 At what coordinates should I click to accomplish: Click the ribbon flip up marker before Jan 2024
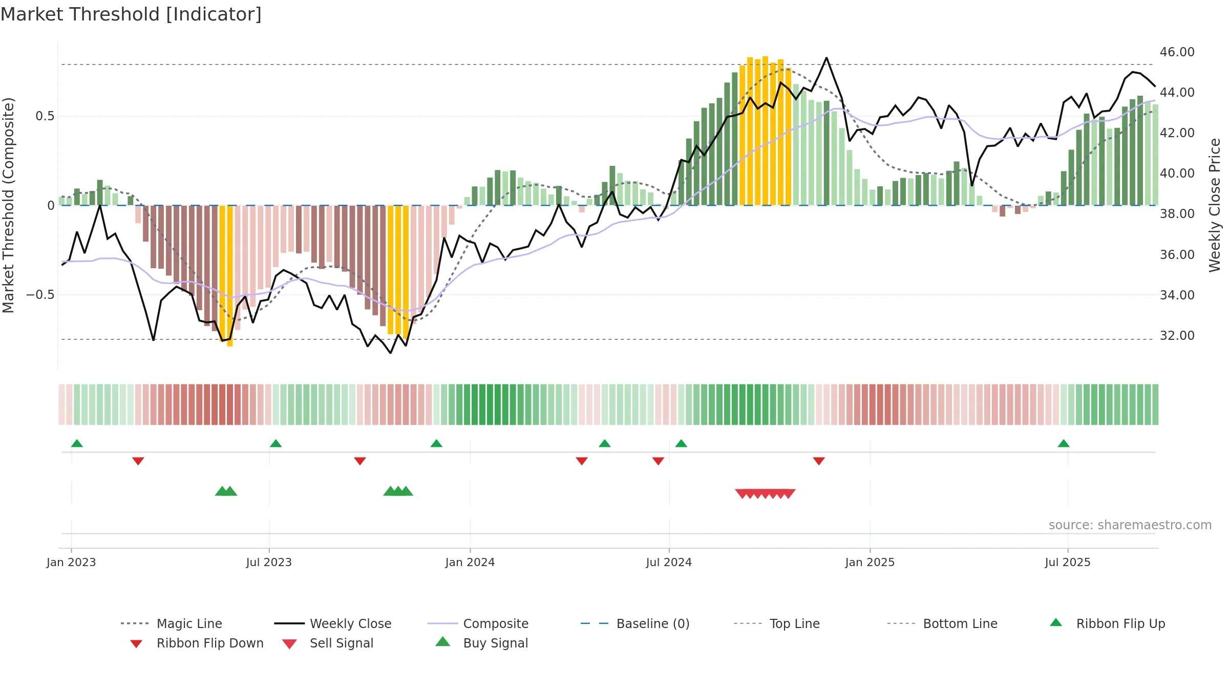tap(436, 443)
